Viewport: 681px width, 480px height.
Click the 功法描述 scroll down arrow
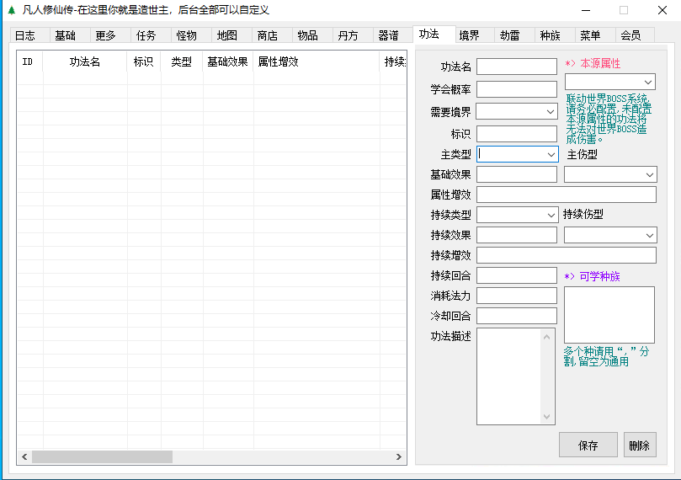click(547, 417)
